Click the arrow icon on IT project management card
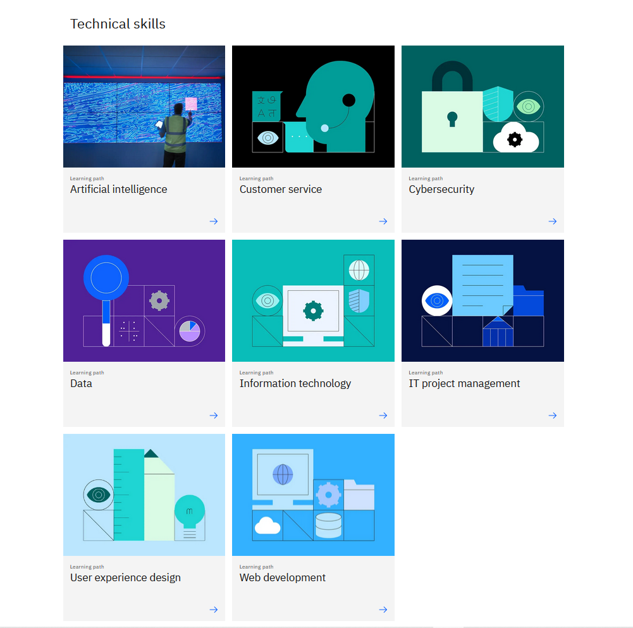This screenshot has height=628, width=633. pos(552,416)
